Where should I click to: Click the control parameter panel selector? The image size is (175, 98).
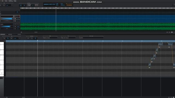click(1, 78)
